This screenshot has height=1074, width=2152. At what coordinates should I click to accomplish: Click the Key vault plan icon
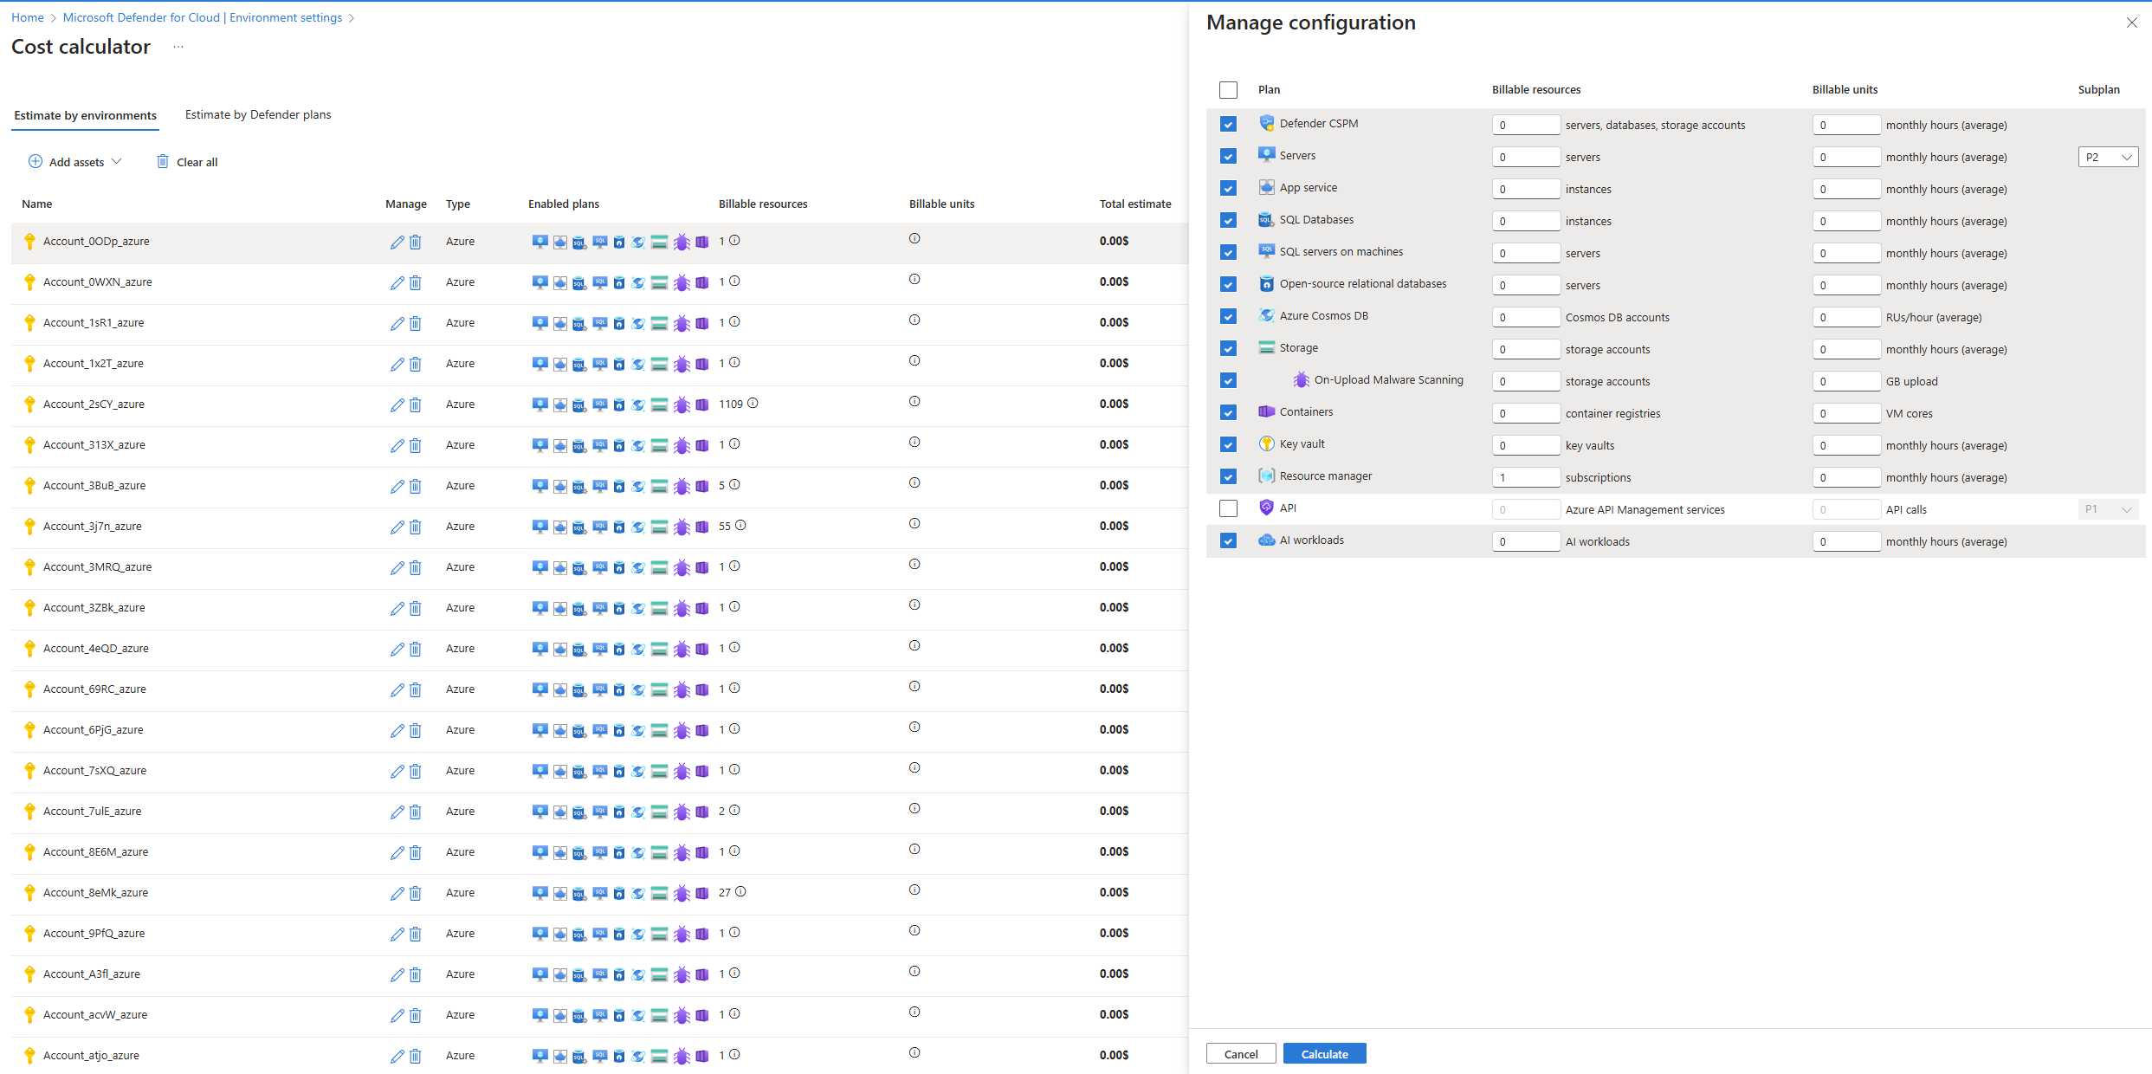(1266, 444)
